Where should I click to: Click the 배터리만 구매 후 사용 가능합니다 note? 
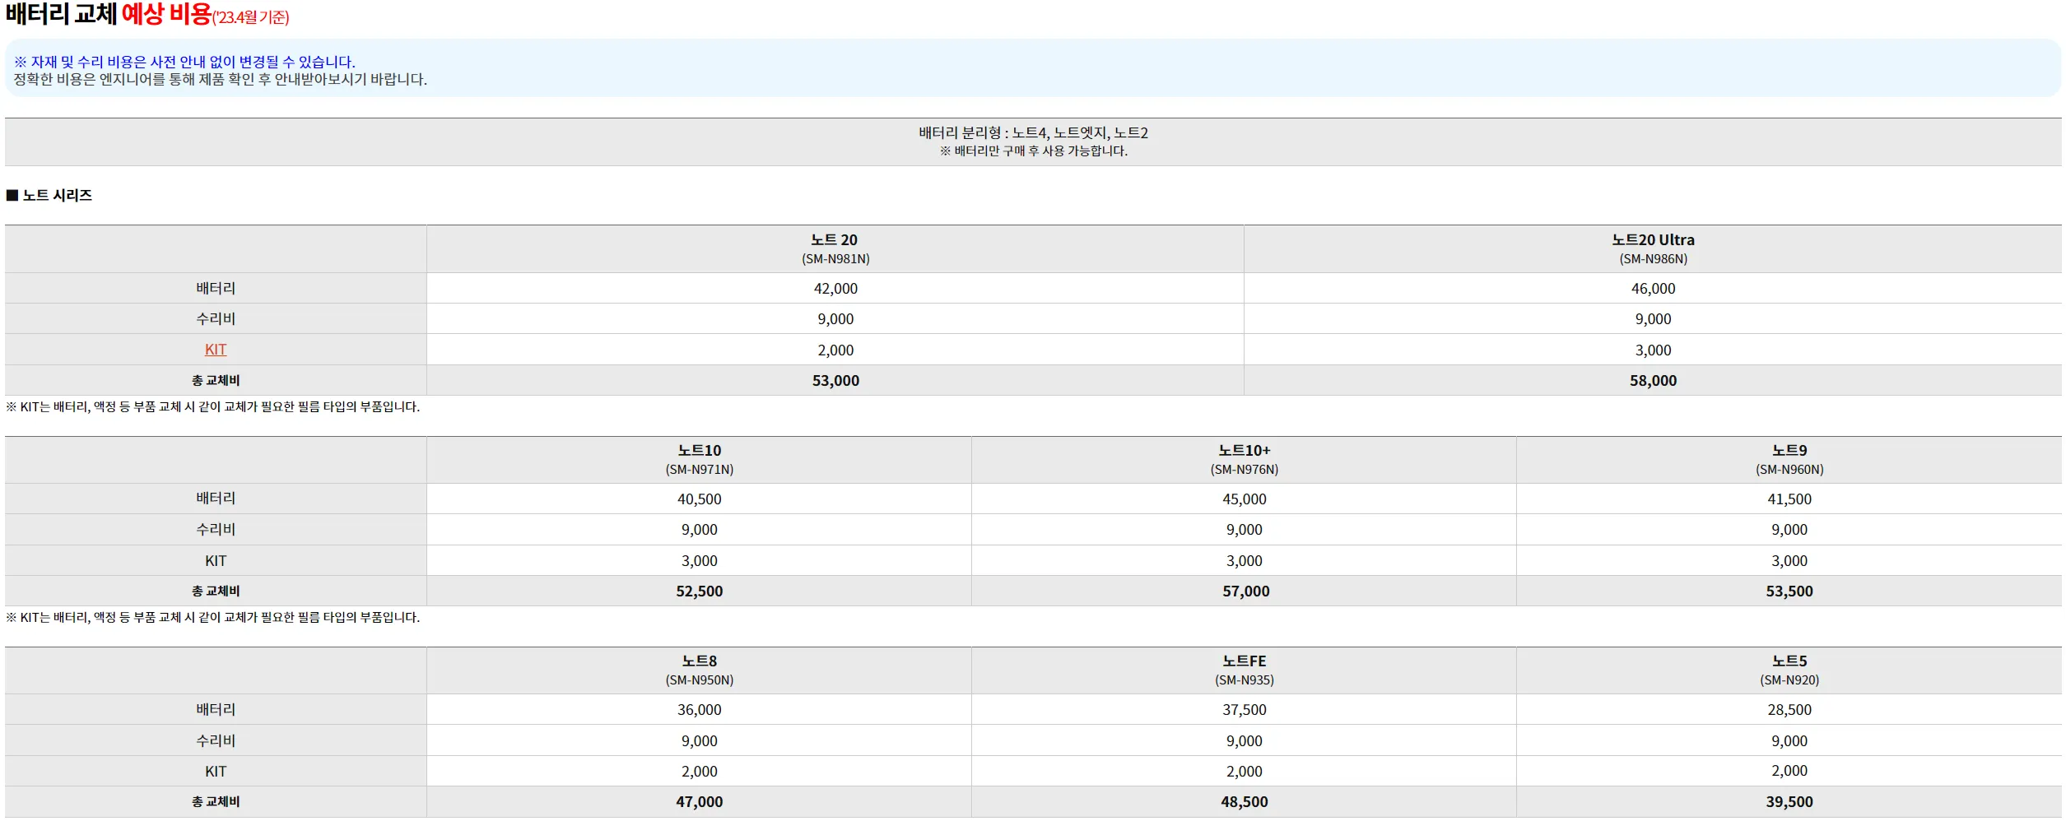1033,151
